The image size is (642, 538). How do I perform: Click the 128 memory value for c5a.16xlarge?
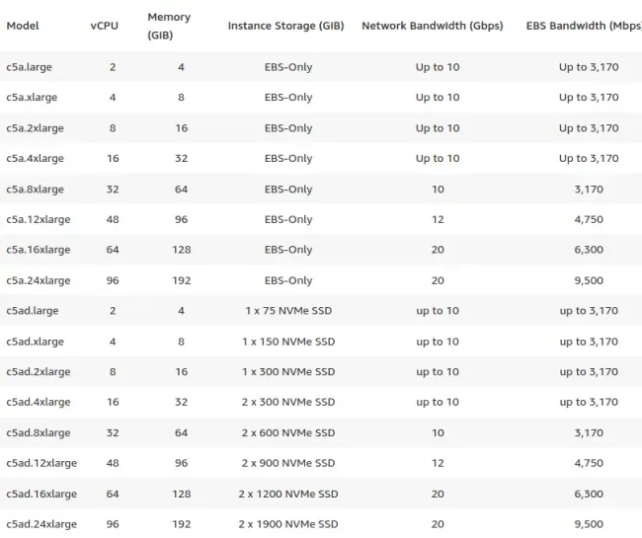pyautogui.click(x=182, y=250)
